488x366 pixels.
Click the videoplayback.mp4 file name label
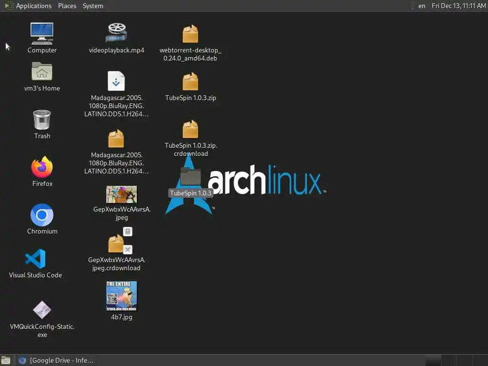point(116,50)
